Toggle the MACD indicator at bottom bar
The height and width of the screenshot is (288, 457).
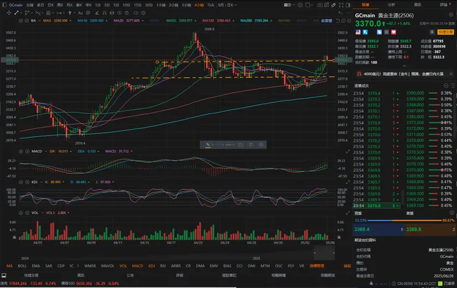point(136,266)
